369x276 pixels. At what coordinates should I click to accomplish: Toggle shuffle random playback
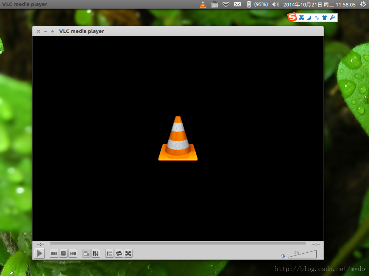click(128, 253)
